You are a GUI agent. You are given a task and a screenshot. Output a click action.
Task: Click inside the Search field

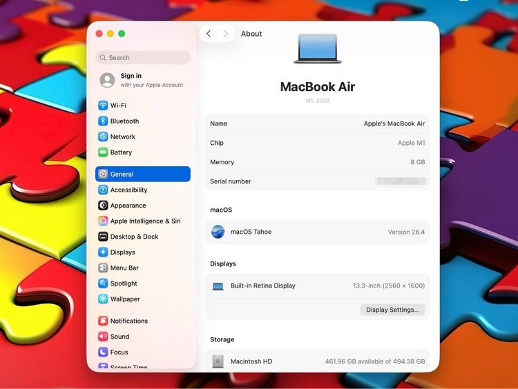click(143, 57)
